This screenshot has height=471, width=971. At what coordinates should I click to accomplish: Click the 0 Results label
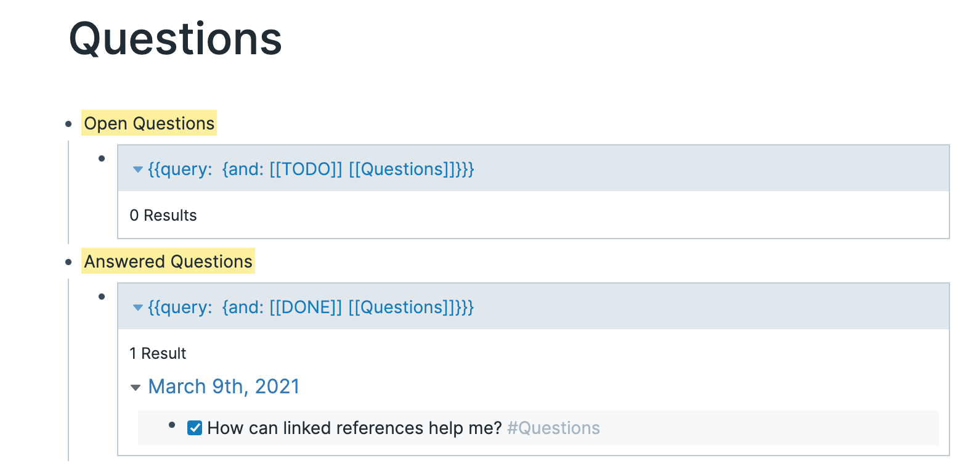coord(163,215)
